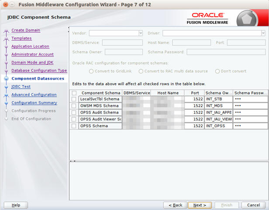Go to the Templates step
269x210 pixels.
(21, 38)
